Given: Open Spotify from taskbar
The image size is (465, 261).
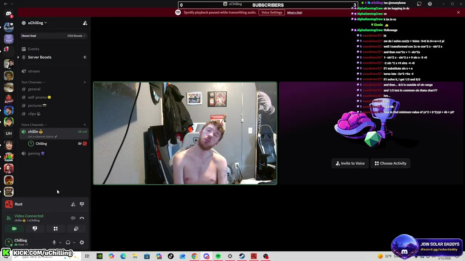Looking at the screenshot, I should (218, 256).
